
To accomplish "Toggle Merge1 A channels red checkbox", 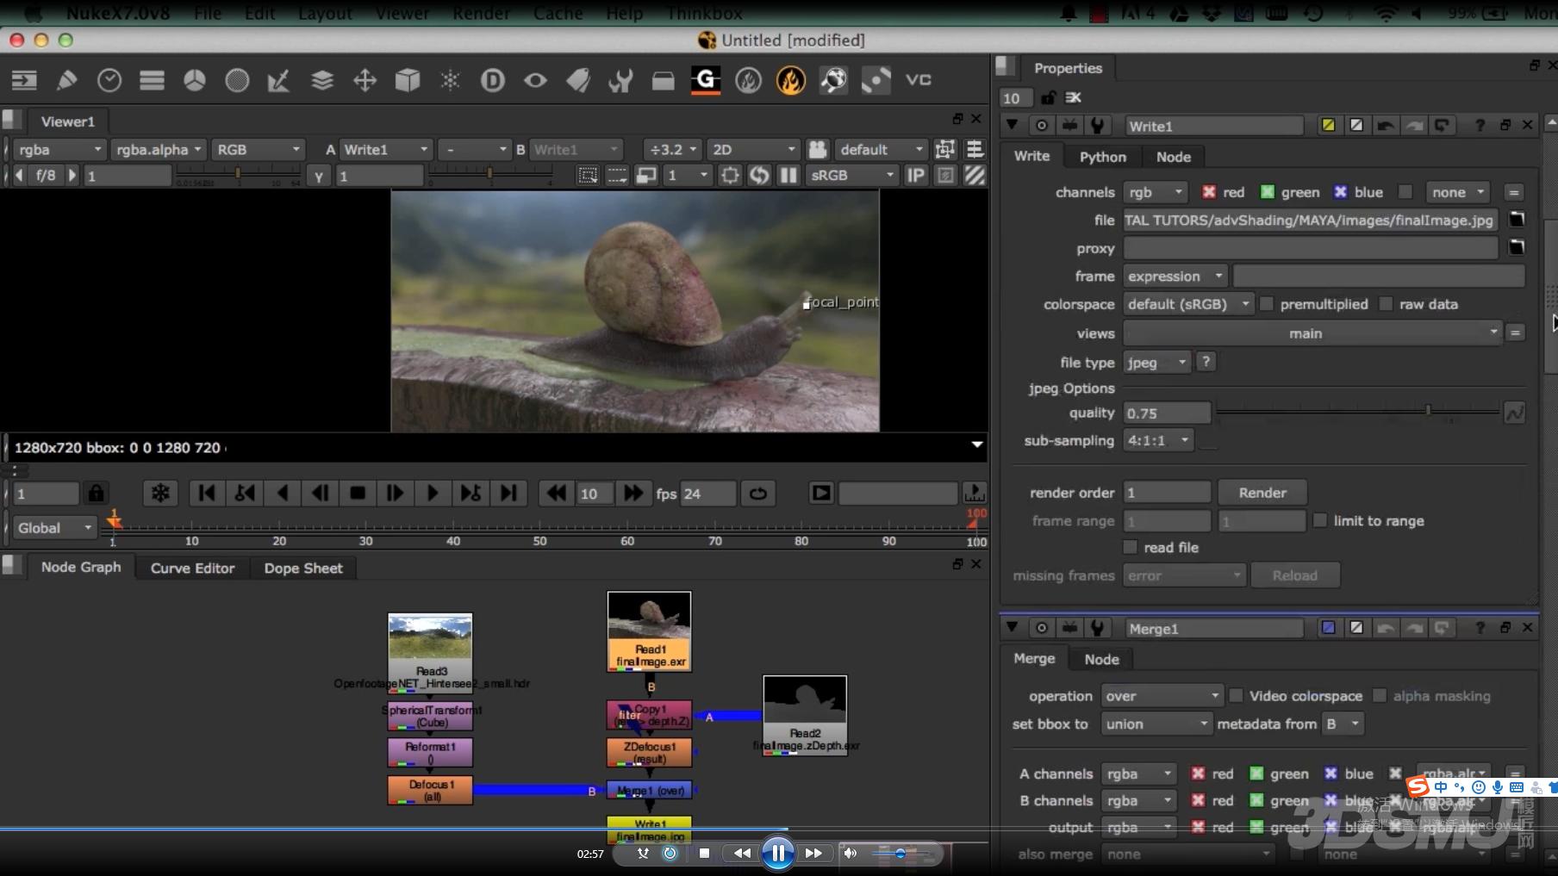I will 1198,773.
